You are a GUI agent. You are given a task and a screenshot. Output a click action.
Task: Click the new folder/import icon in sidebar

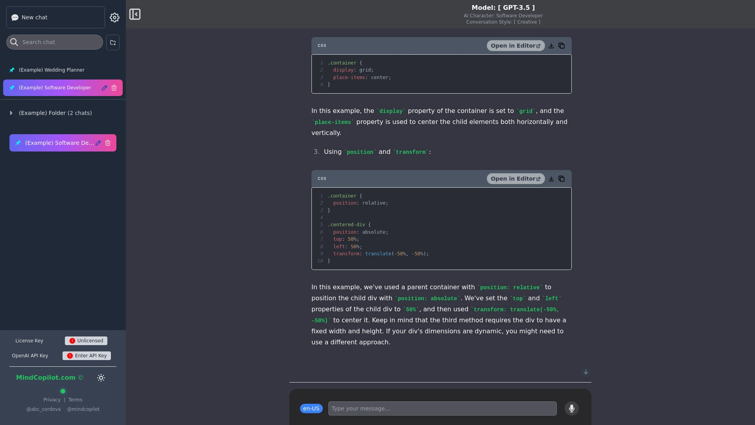point(113,42)
